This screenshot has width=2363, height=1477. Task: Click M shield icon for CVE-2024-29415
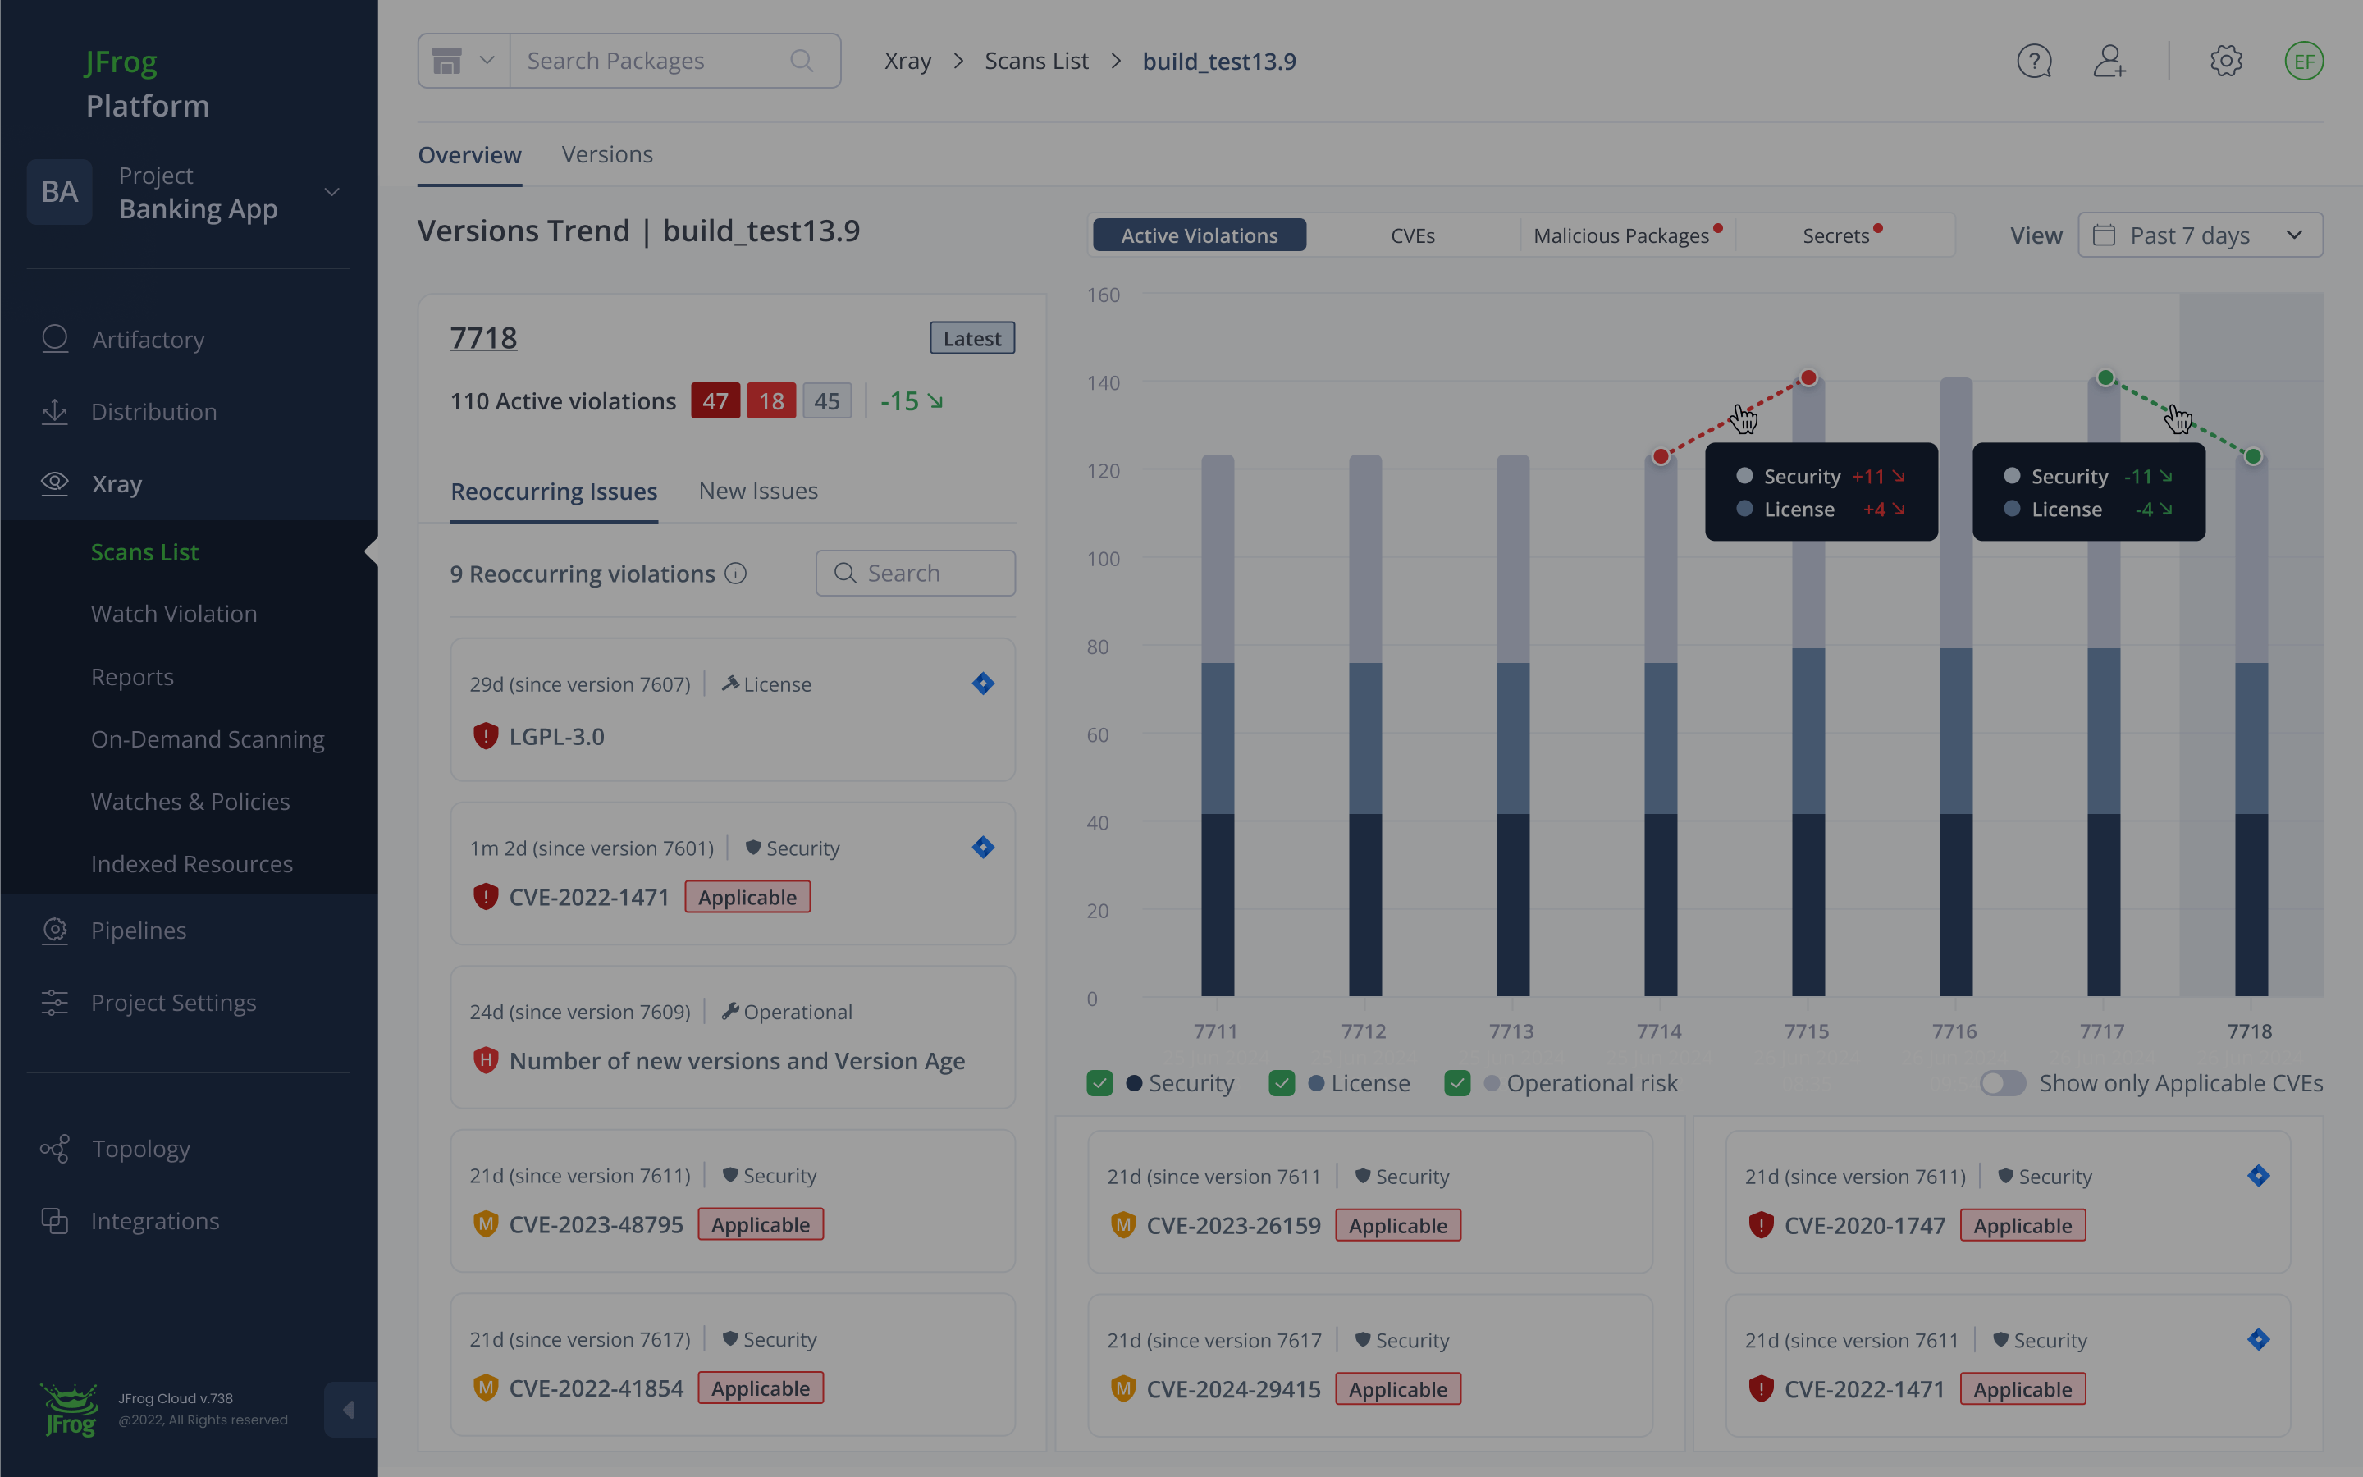click(x=1123, y=1388)
